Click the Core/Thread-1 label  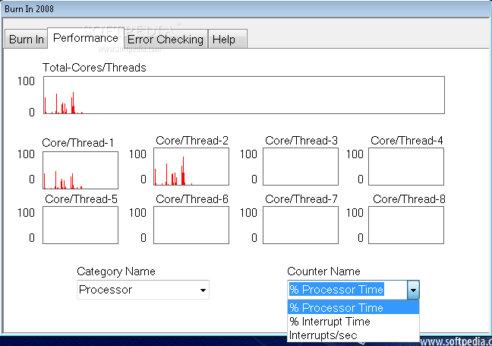coord(77,143)
